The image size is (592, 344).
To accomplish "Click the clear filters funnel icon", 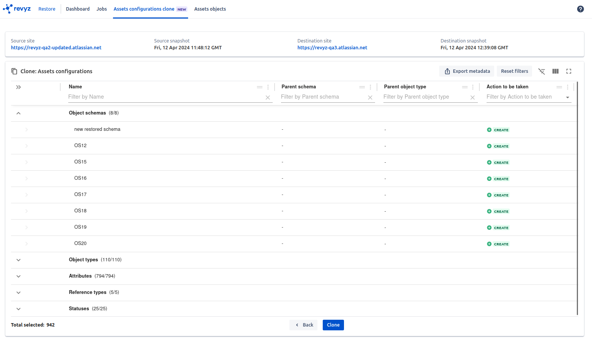I will pyautogui.click(x=542, y=71).
